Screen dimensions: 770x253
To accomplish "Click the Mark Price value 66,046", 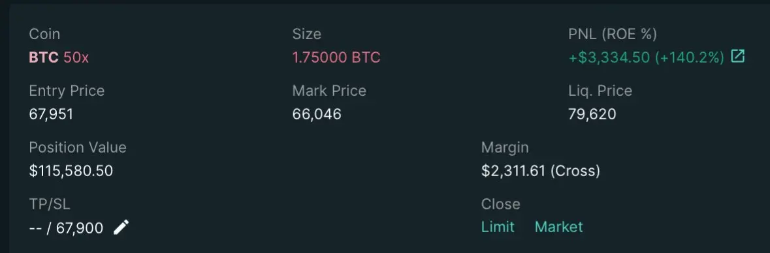I will pyautogui.click(x=317, y=114).
